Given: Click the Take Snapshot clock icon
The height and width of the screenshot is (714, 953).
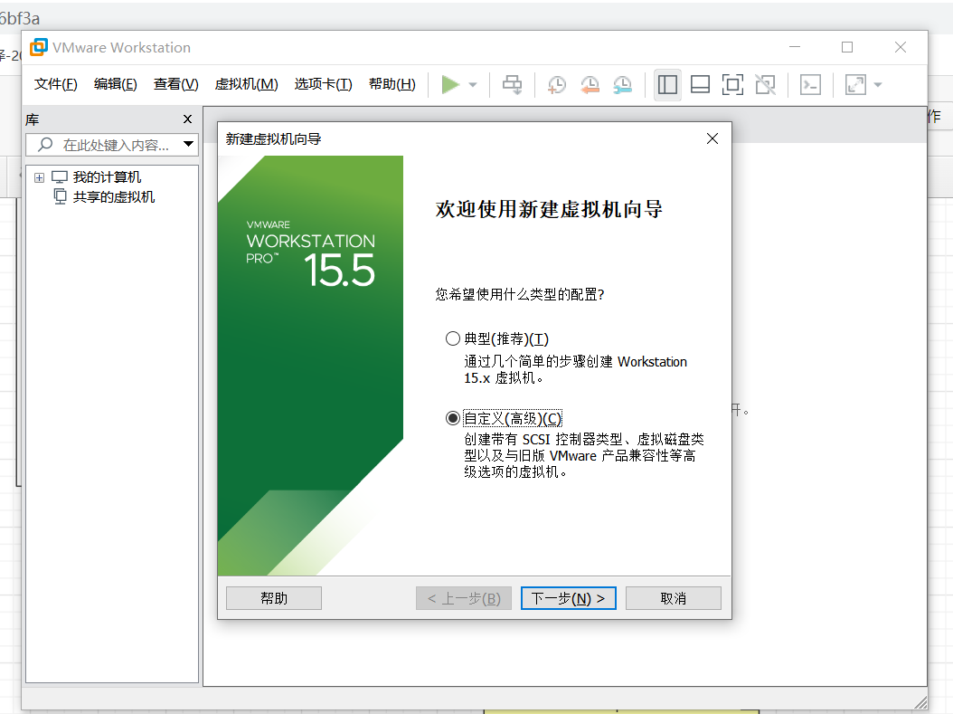Looking at the screenshot, I should click(556, 84).
